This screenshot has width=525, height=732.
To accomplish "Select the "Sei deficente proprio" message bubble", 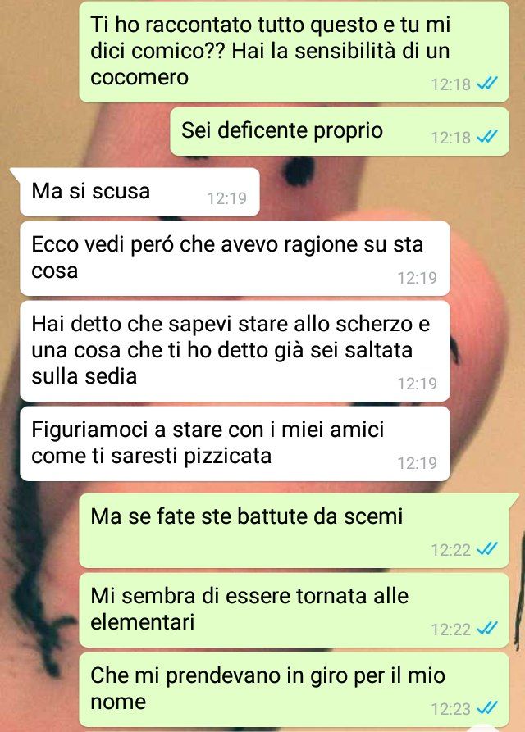I will pyautogui.click(x=339, y=132).
